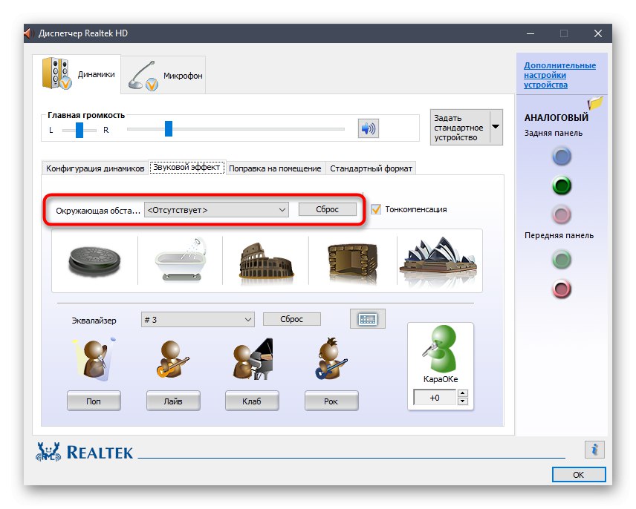Select the sewer manhole environment icon
The width and height of the screenshot is (636, 509).
(94, 260)
